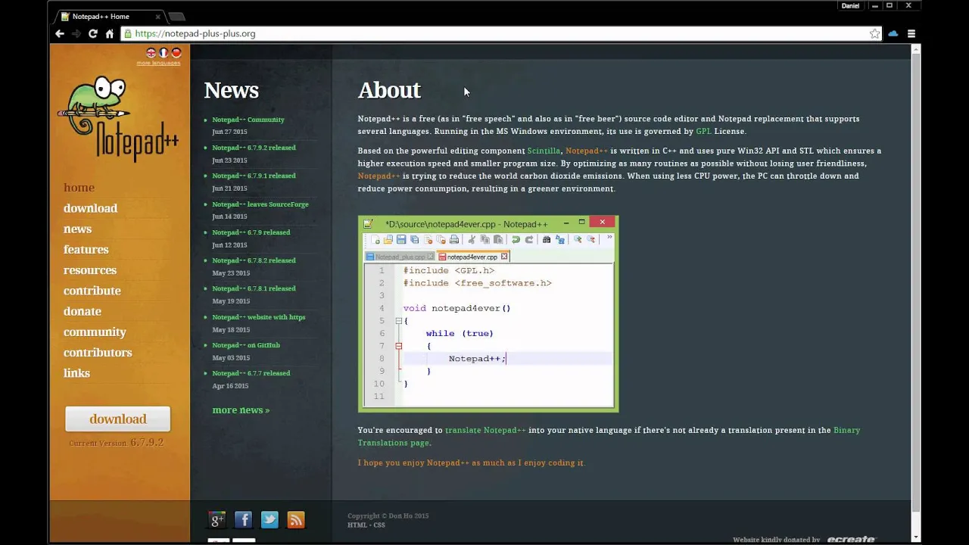The image size is (969, 545).
Task: Click the translate Notepad++ link
Action: [x=485, y=430]
